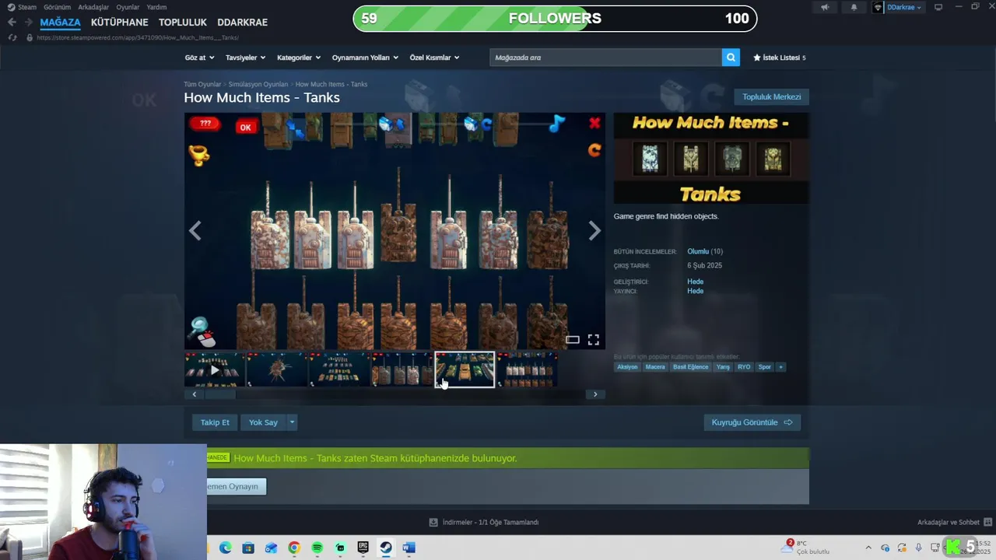The image size is (996, 560).
Task: Select the highlighted fifth screenshot thumbnail
Action: click(x=465, y=369)
